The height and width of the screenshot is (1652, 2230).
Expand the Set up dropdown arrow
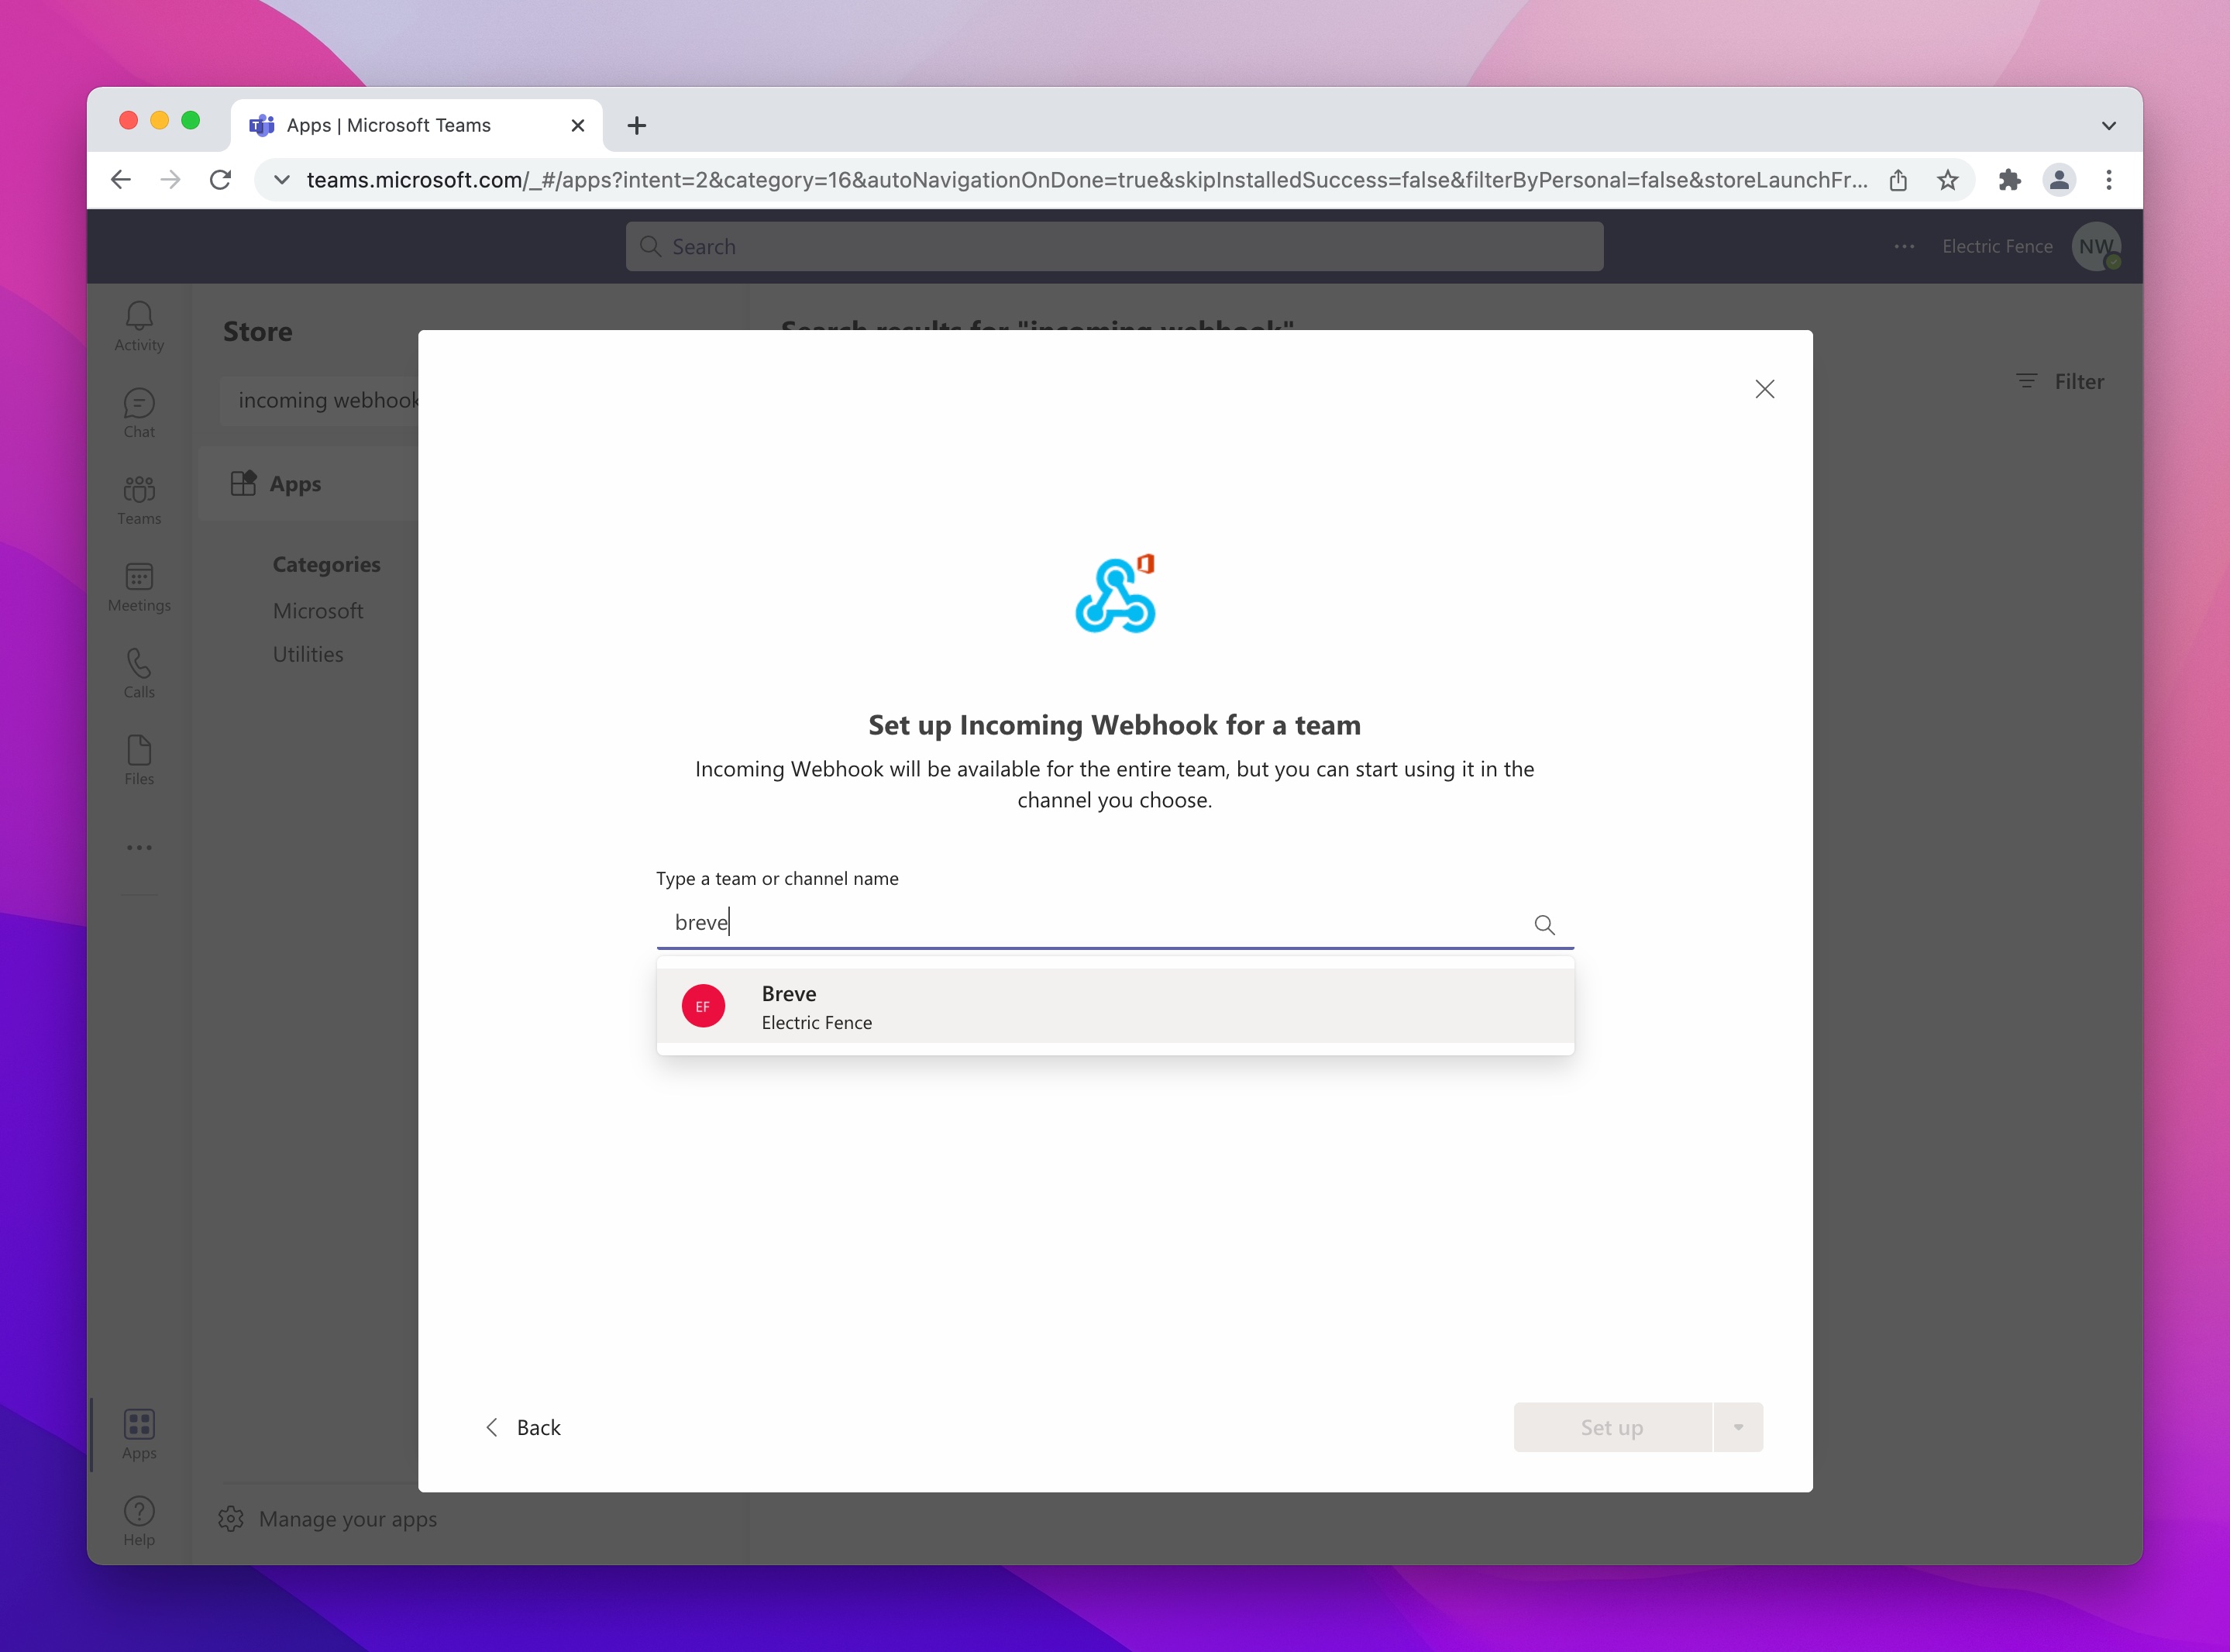tap(1738, 1427)
